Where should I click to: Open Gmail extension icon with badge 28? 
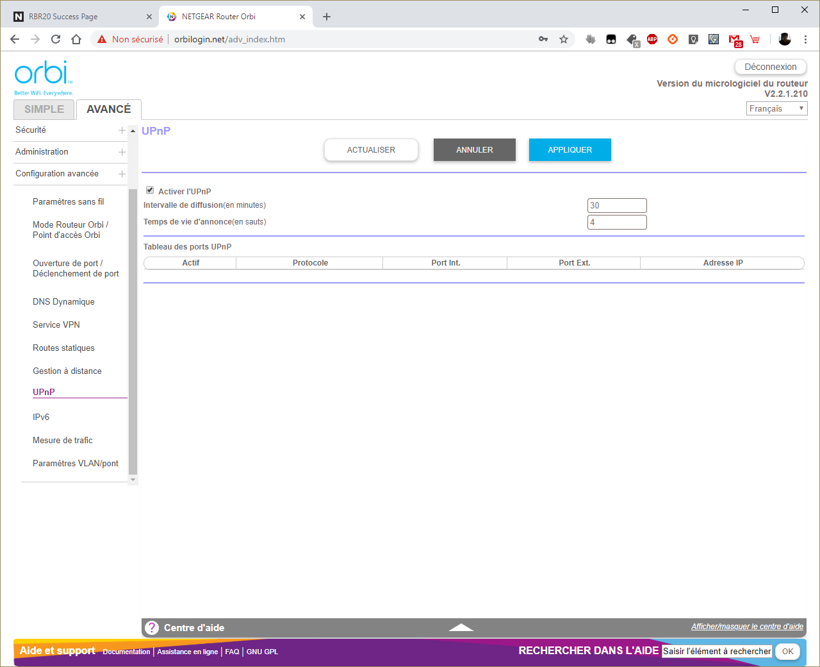coord(735,40)
